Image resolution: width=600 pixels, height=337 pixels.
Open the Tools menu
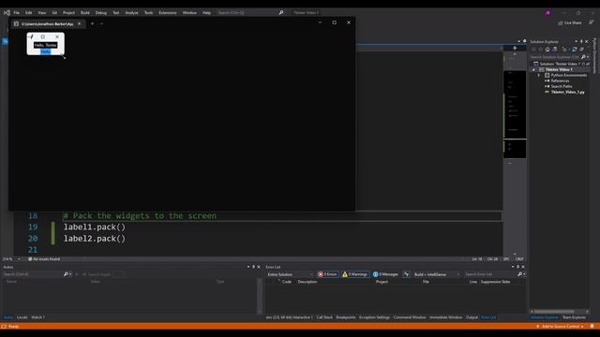point(148,12)
